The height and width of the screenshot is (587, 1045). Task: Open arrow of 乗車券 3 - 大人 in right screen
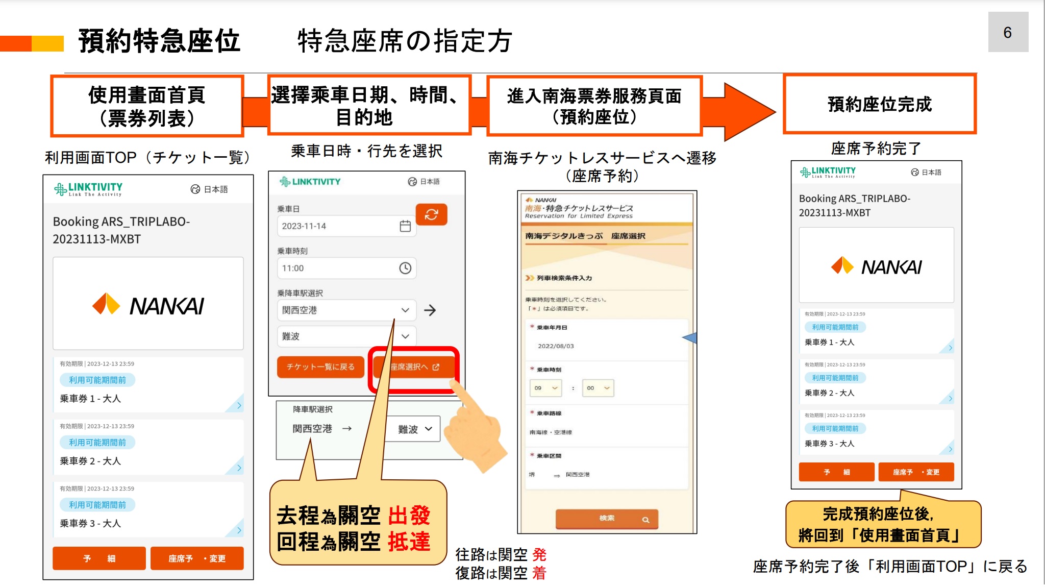point(950,449)
